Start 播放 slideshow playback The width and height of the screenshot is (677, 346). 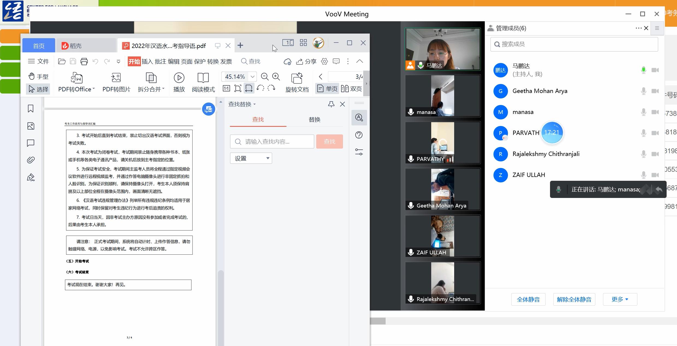[x=179, y=82]
